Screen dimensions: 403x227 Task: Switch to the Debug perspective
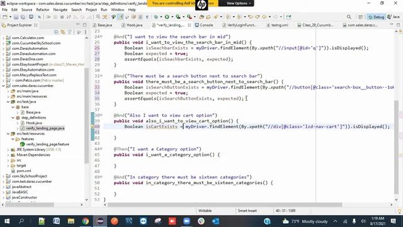tap(376, 17)
